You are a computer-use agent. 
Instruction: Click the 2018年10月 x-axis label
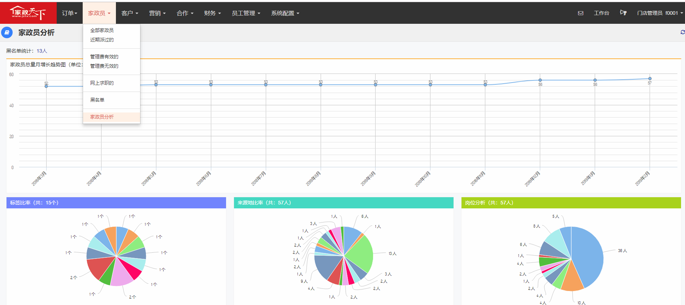click(x=422, y=179)
